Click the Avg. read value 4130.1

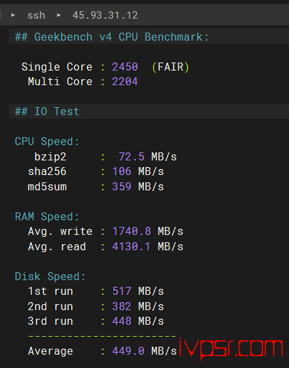pyautogui.click(x=131, y=247)
